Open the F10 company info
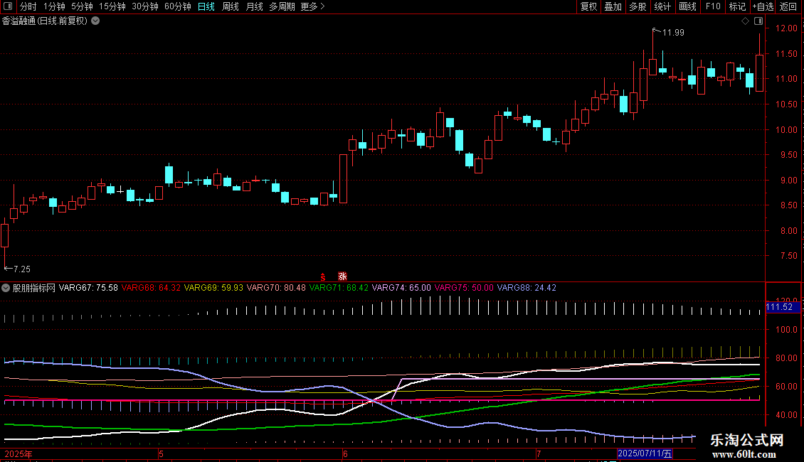This screenshot has height=462, width=804. (x=713, y=6)
